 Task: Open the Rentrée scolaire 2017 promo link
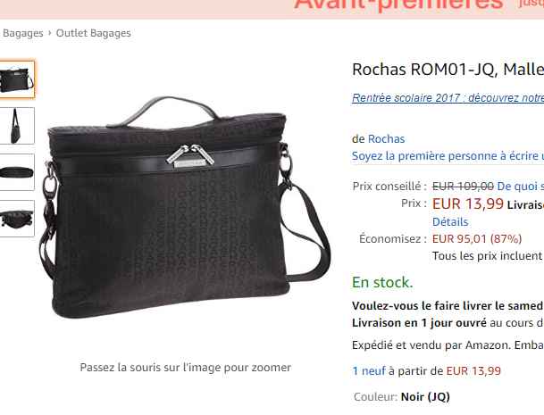448,98
